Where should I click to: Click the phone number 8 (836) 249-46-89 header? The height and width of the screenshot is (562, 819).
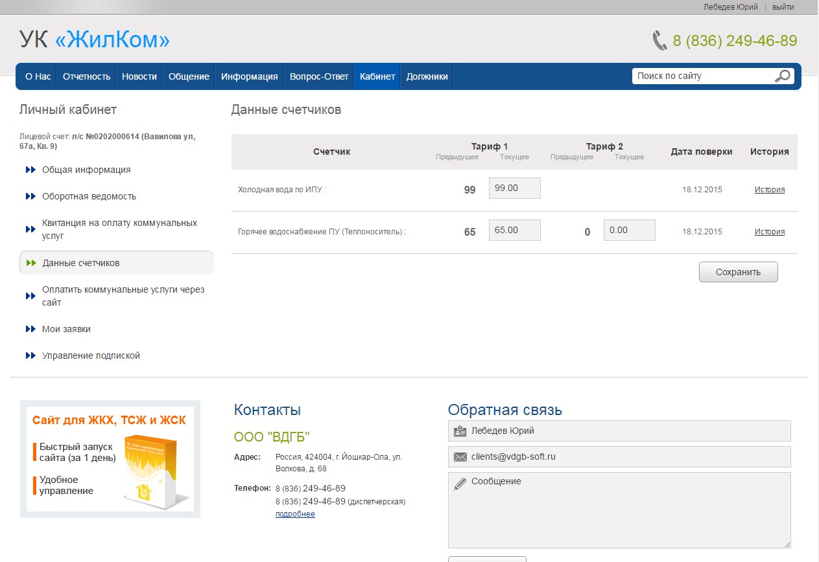735,41
